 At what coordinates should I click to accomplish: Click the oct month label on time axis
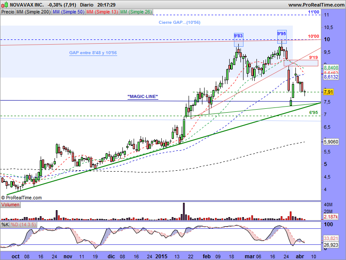16,257
